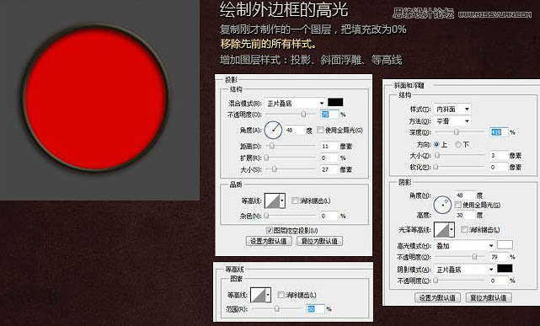Click the 杂色 slider handle
540x326 pixels.
[266, 216]
